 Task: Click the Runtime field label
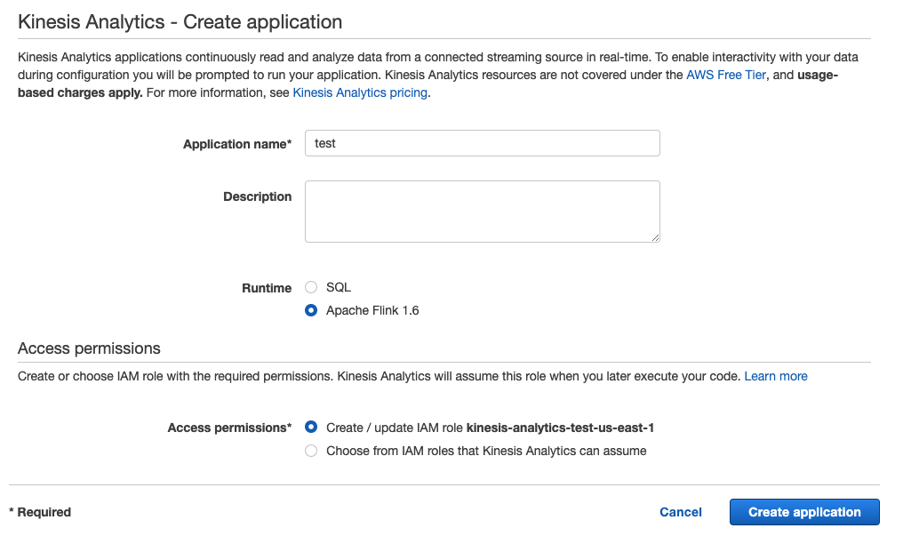(x=267, y=288)
